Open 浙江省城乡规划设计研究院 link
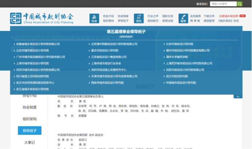The width and height of the screenshot is (252, 149). click(x=32, y=89)
